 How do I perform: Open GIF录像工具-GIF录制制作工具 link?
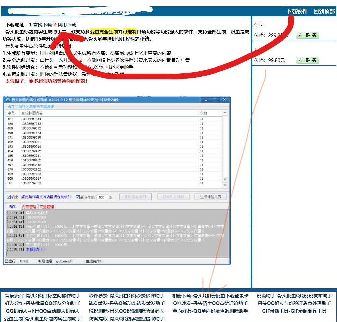[294, 311]
